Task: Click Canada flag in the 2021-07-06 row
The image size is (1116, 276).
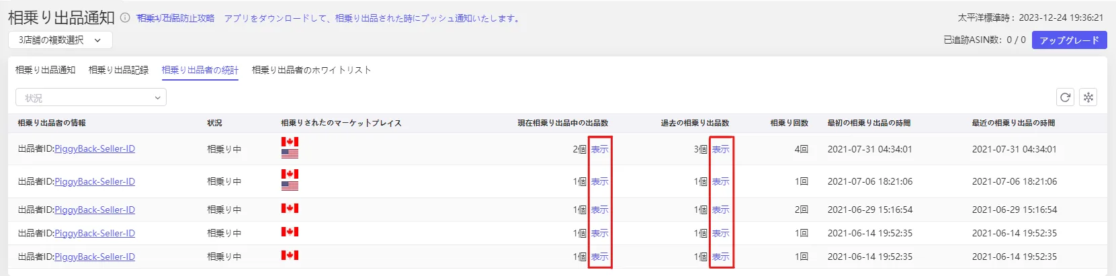Action: coord(290,174)
